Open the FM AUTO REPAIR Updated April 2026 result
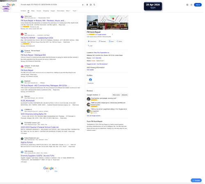This screenshot has width=205, height=184. click(x=37, y=38)
